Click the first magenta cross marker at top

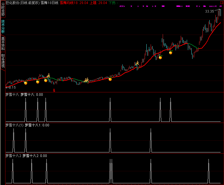point(120,6)
